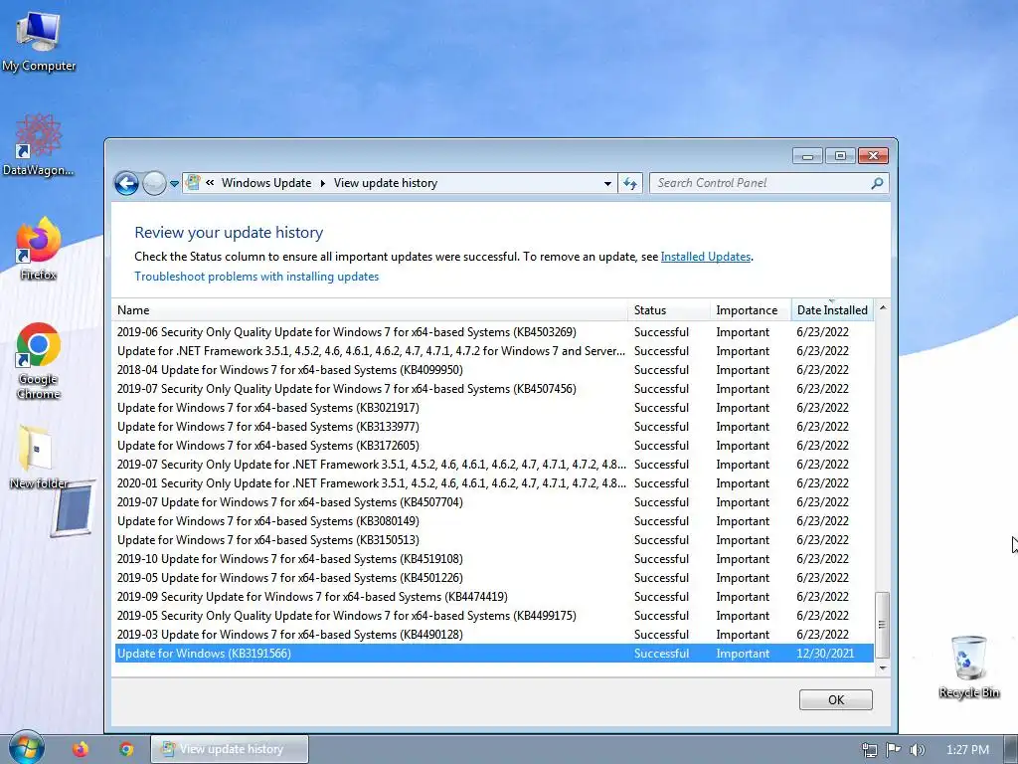Click in Search Control Panel field

click(760, 183)
